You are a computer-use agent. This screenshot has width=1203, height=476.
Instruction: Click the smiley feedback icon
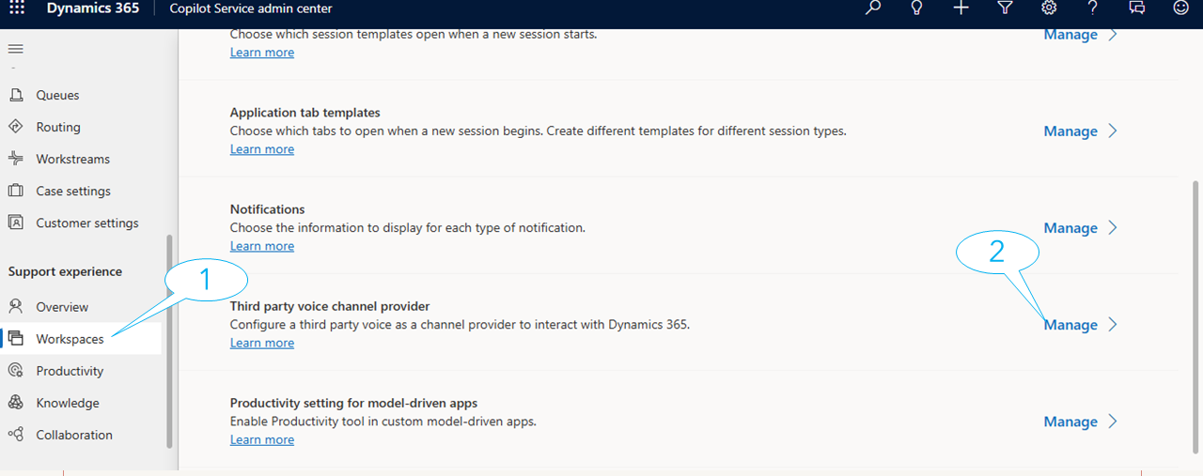(1181, 8)
